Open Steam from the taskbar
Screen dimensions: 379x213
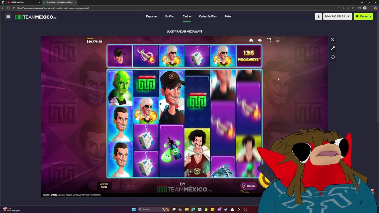pos(226,209)
